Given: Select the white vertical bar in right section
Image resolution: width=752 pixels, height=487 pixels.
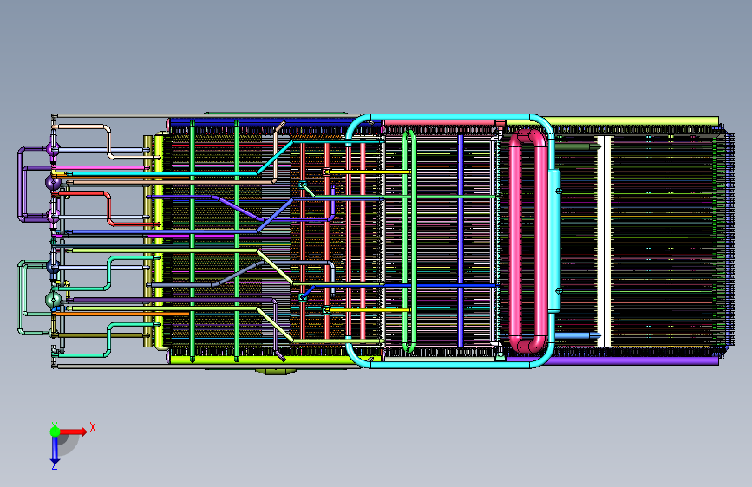Looking at the screenshot, I should [x=606, y=241].
